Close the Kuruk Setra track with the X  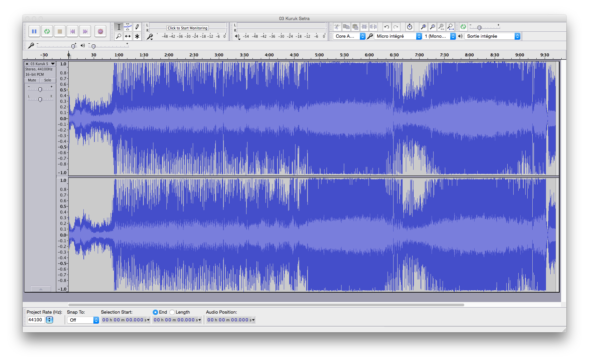(27, 63)
